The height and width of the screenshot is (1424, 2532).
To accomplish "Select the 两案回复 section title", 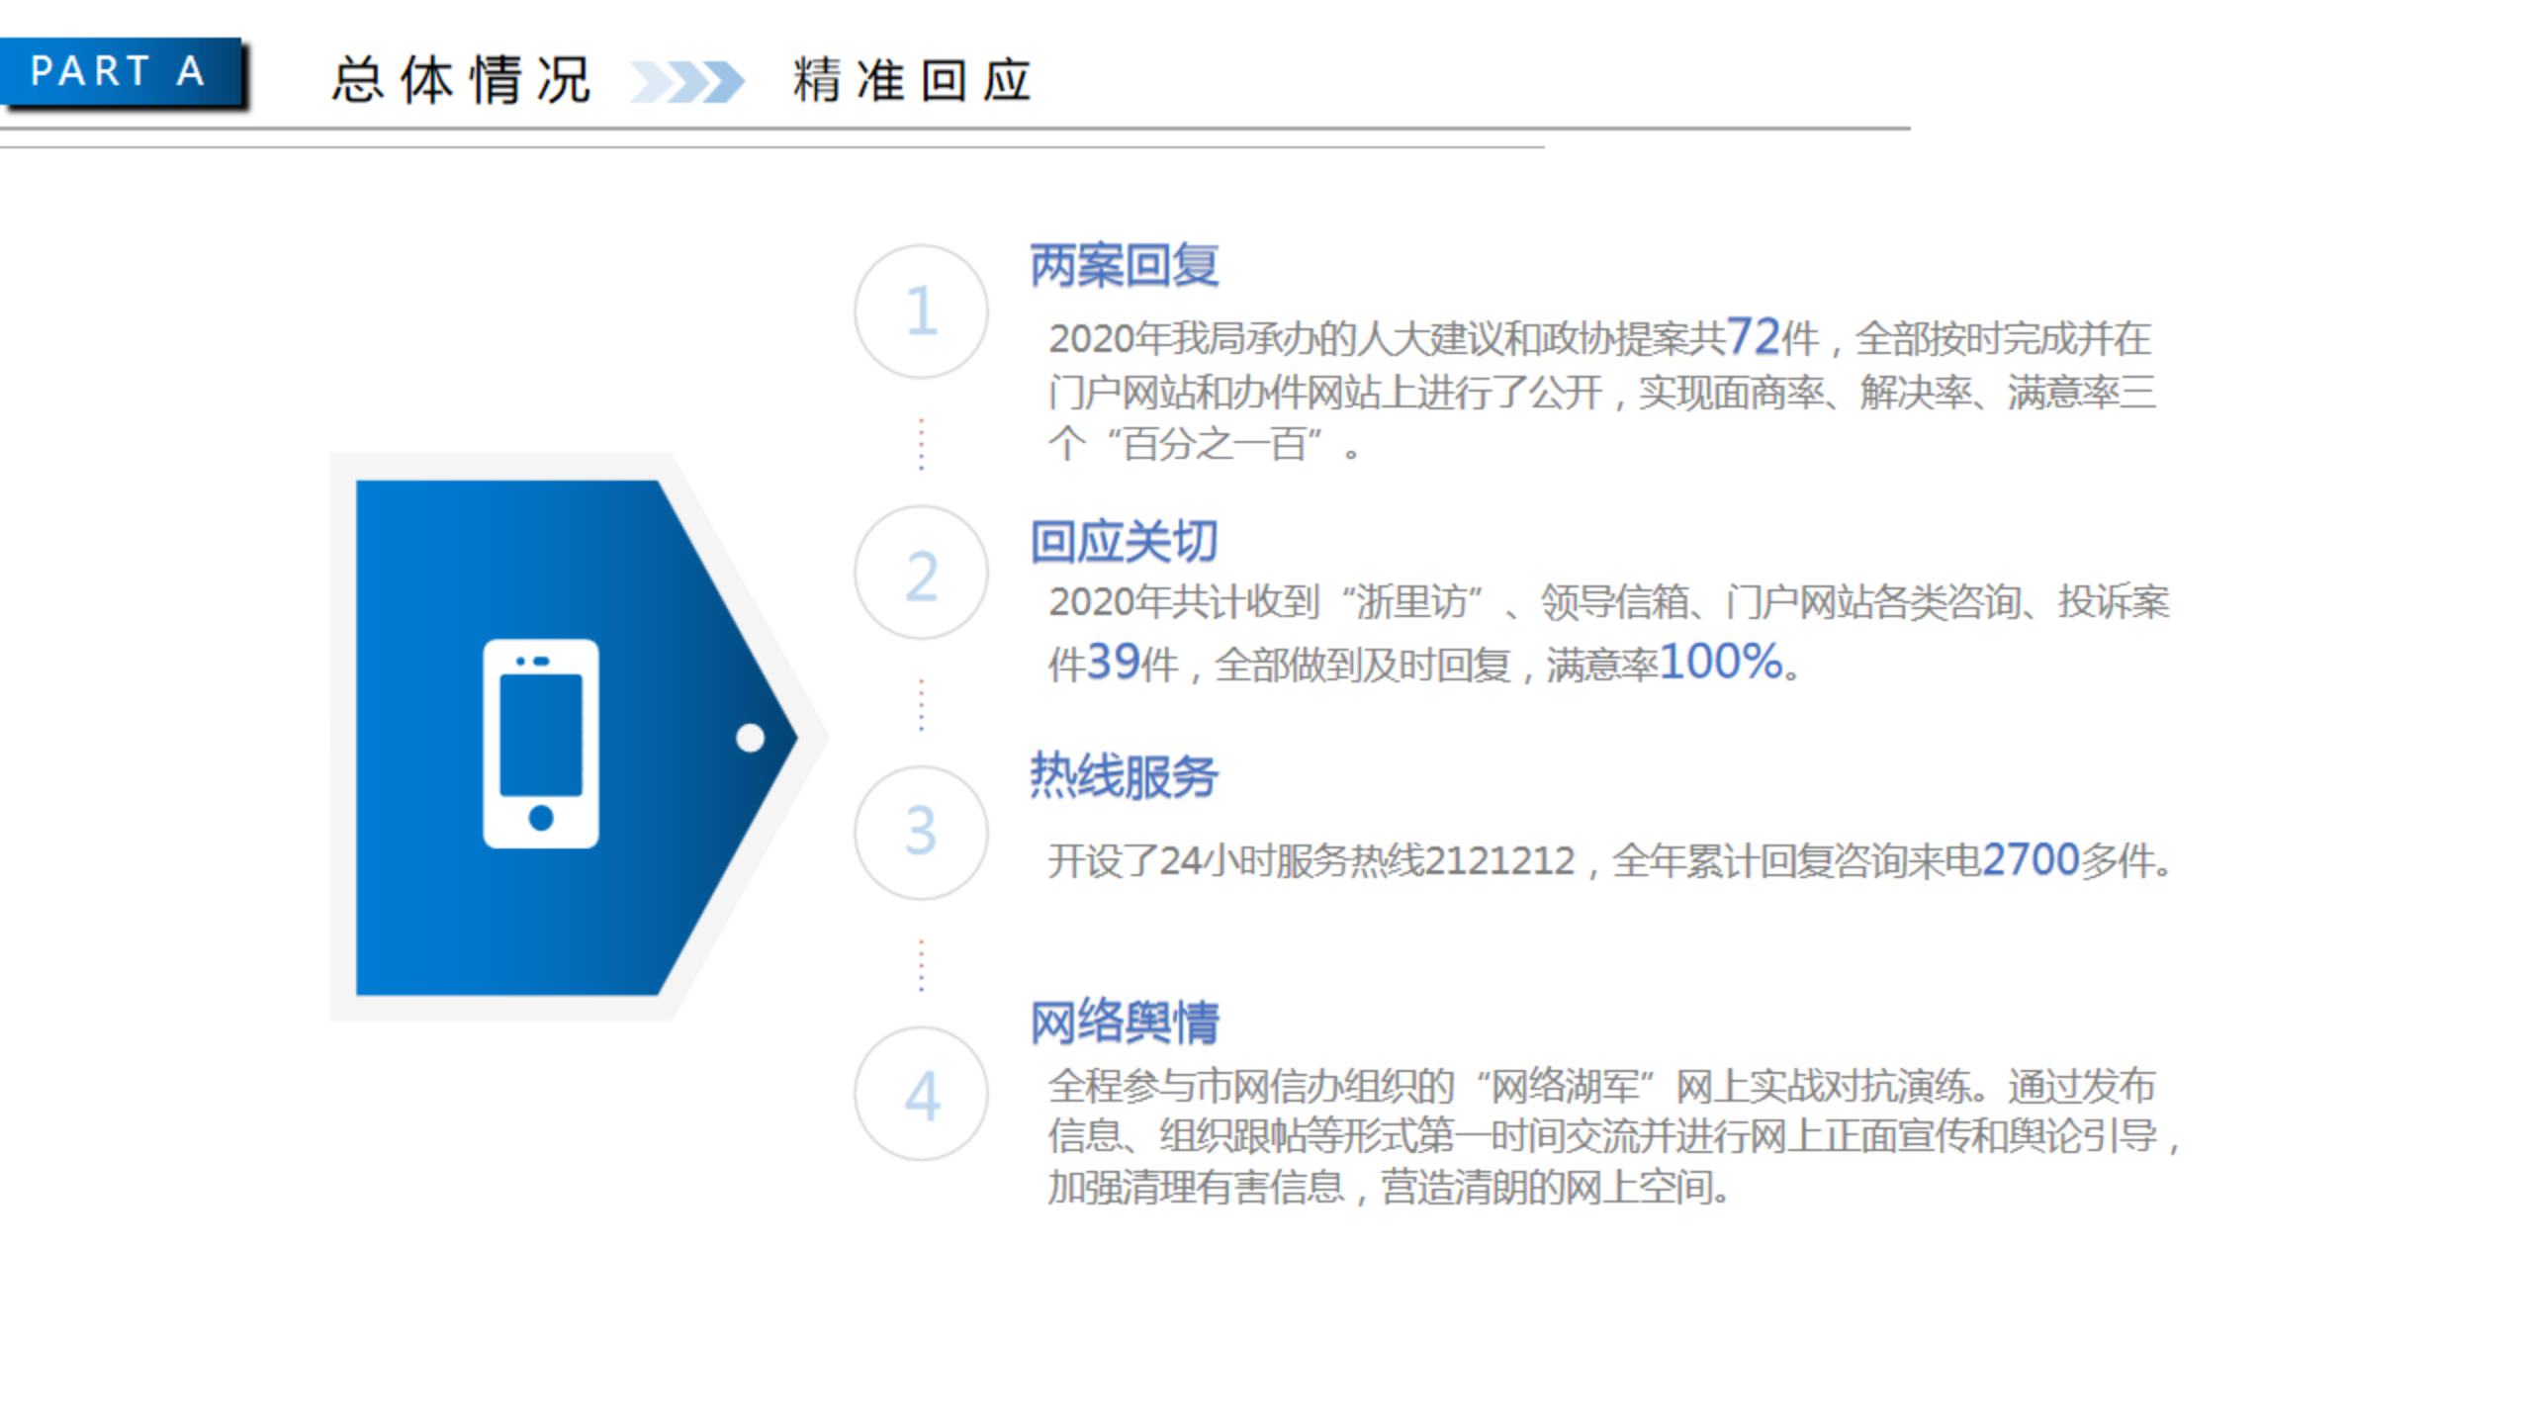I will coord(1125,265).
